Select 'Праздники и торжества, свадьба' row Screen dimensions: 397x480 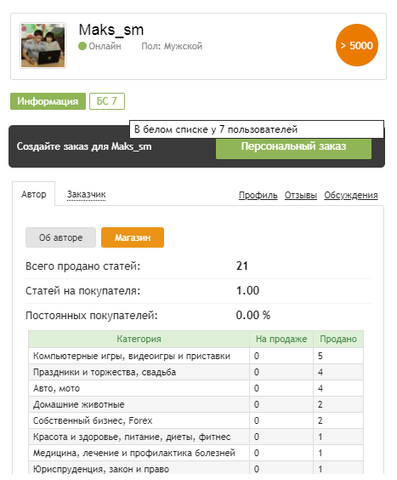(196, 372)
